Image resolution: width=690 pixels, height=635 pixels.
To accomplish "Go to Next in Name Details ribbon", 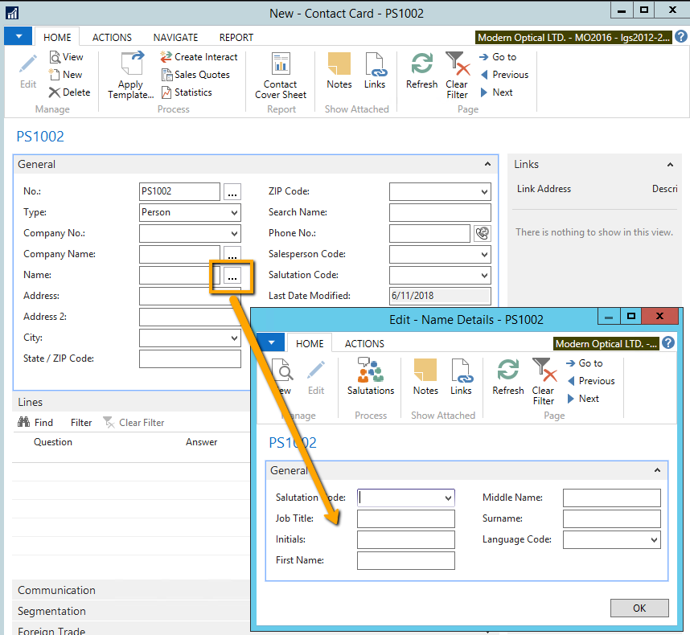I will (583, 399).
